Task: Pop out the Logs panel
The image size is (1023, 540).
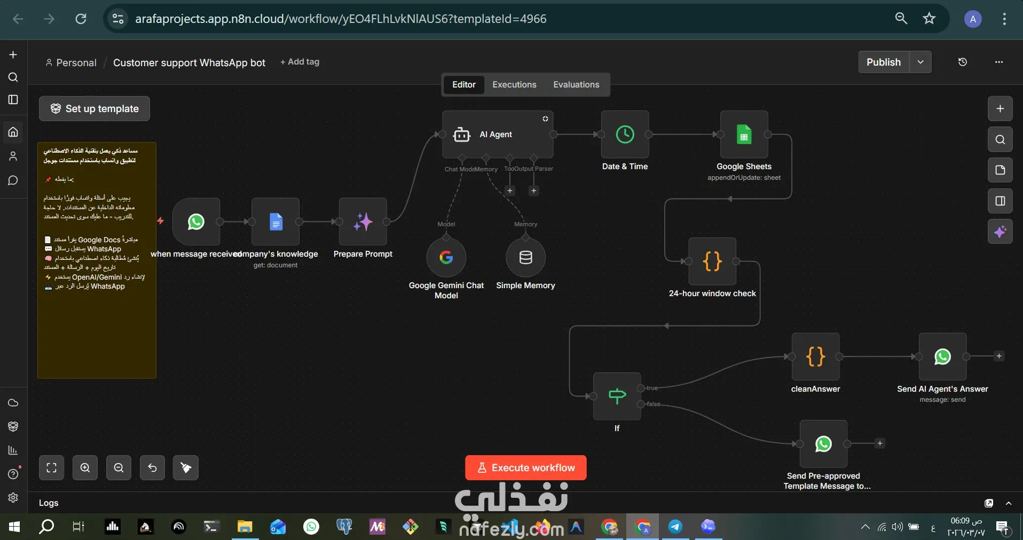Action: point(989,503)
